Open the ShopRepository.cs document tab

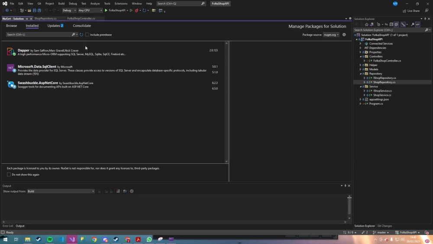pos(45,19)
